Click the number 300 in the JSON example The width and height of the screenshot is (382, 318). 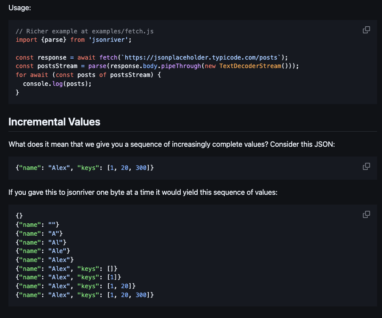pyautogui.click(x=140, y=168)
